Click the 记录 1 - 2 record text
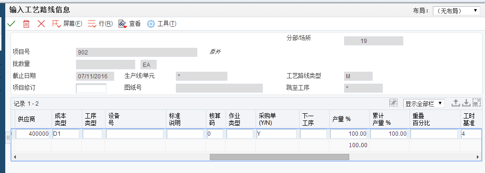 click(26, 104)
